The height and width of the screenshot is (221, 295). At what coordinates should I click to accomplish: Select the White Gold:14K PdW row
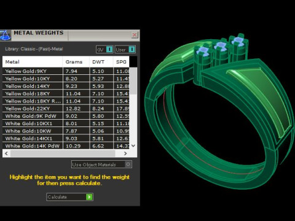(66, 145)
